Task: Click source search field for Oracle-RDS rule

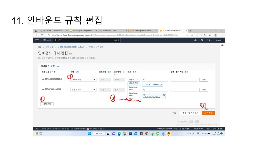Action: click(155, 80)
